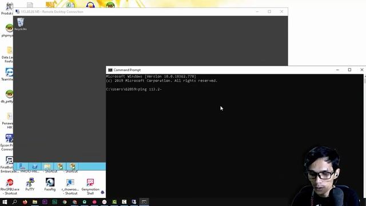Click the 'Microsoft Windows [Version' text line
The height and width of the screenshot is (206, 366).
(x=151, y=76)
